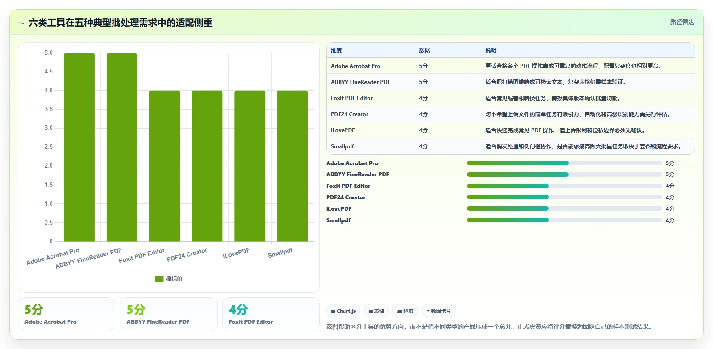The width and height of the screenshot is (713, 349).
Task: Click the 说明 column header
Action: (491, 51)
